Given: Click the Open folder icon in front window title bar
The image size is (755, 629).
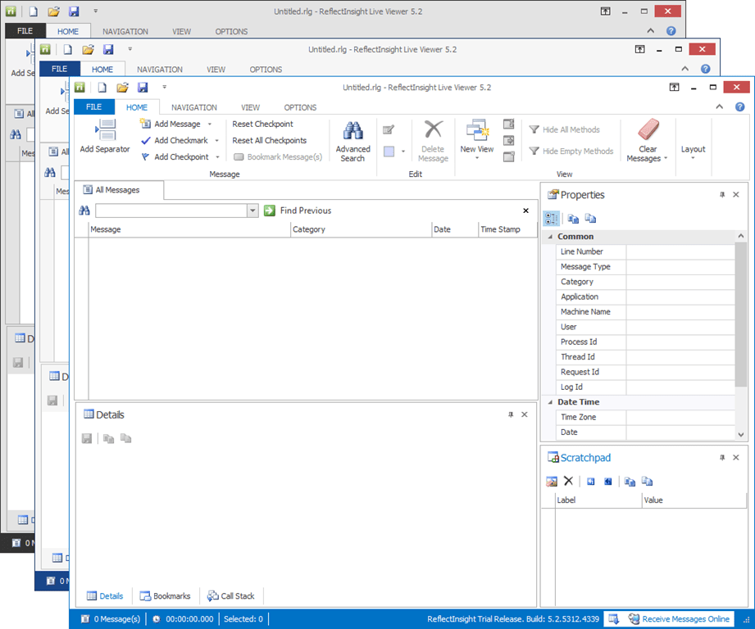Looking at the screenshot, I should point(122,88).
